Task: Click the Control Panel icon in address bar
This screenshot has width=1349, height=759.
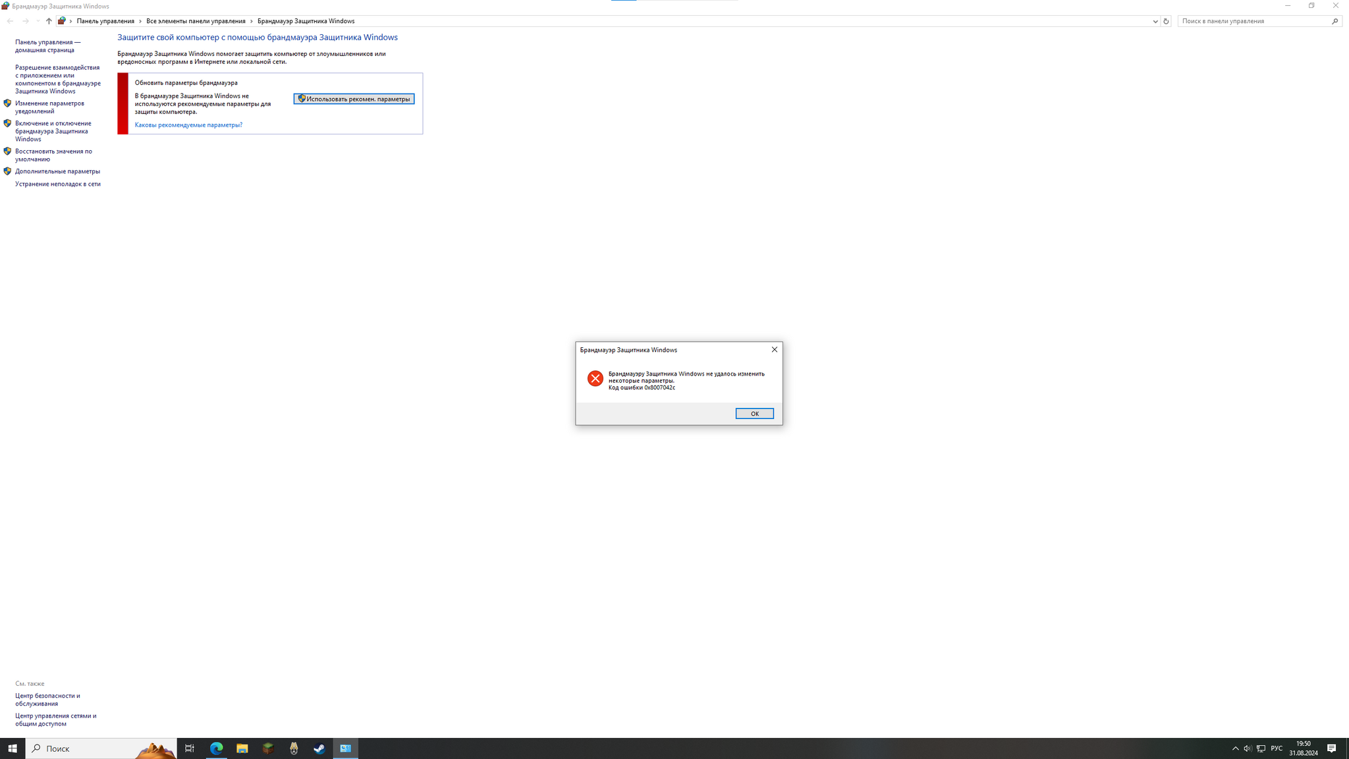Action: coord(61,21)
